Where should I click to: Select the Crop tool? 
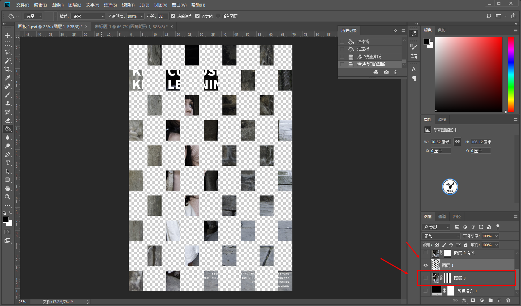point(7,69)
